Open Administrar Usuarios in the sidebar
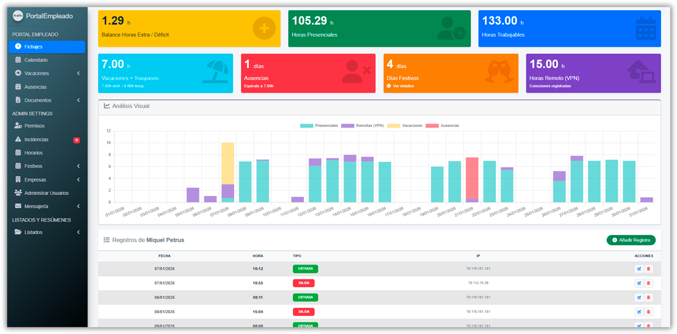The width and height of the screenshot is (677, 334). 46,193
